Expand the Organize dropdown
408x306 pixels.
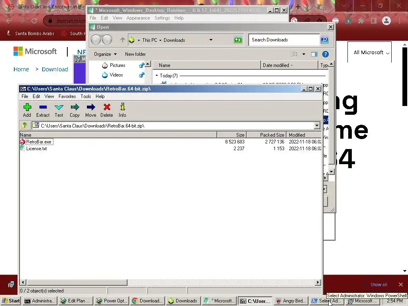click(x=105, y=54)
